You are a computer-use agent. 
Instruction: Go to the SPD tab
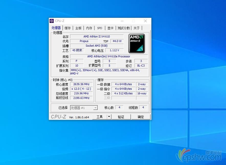[100, 28]
